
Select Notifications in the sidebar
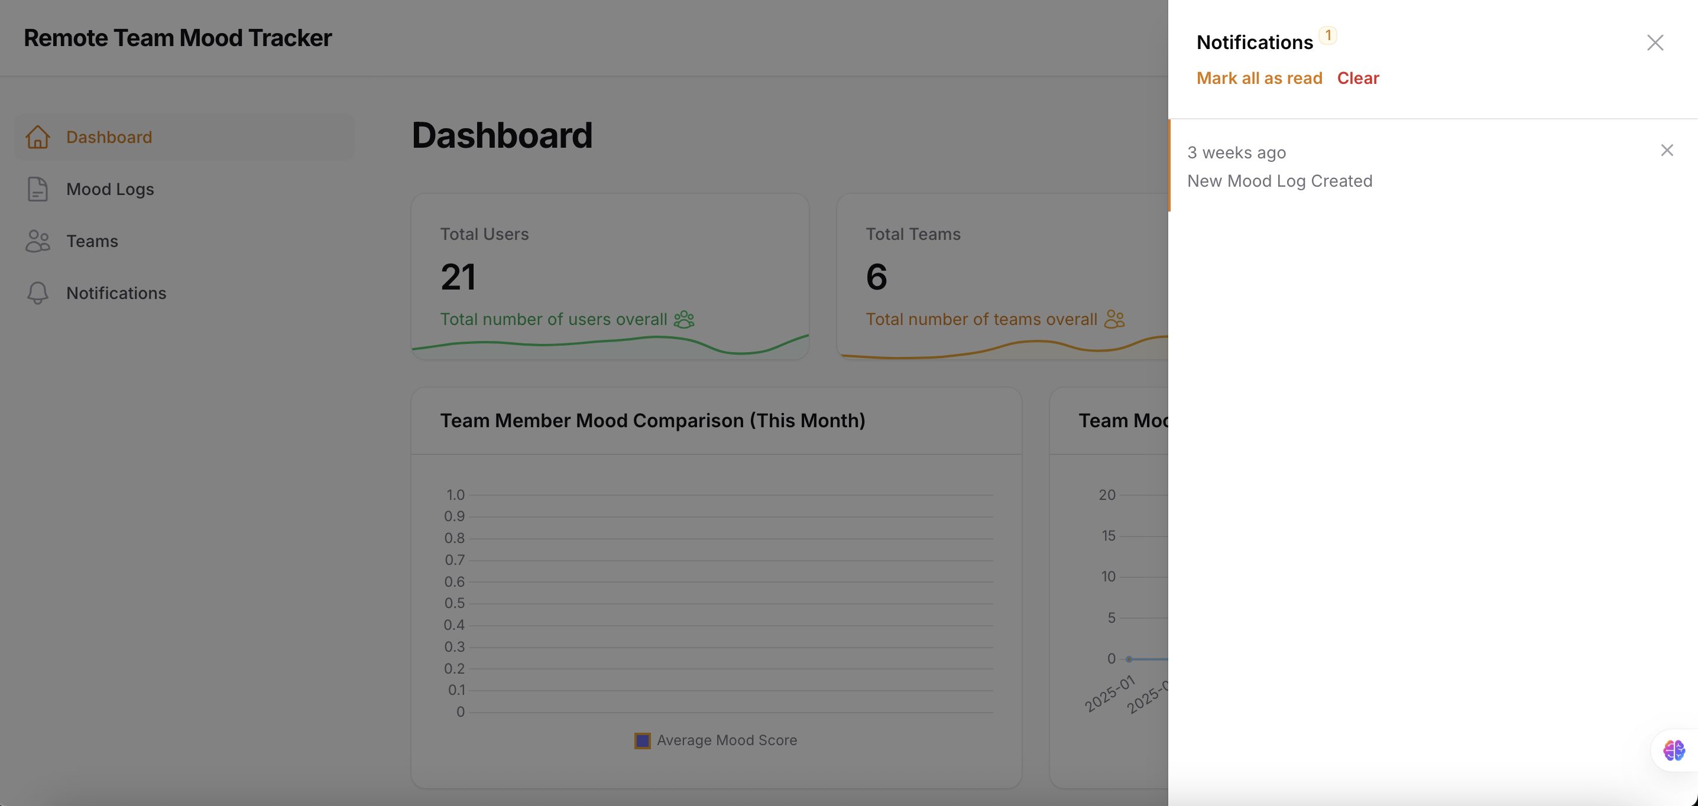[x=116, y=293]
